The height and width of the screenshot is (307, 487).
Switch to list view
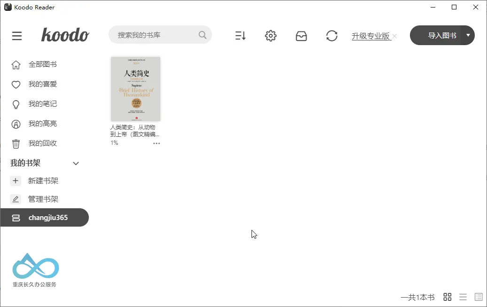coord(463,297)
